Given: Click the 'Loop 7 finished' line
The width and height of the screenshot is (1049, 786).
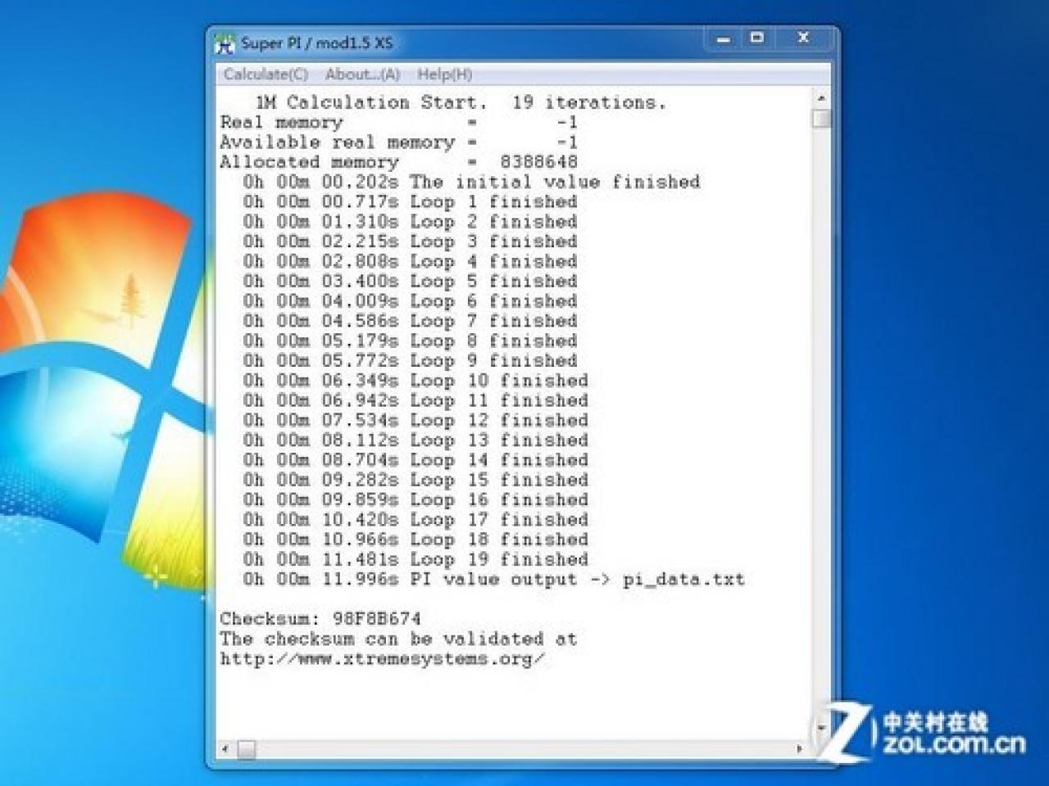Looking at the screenshot, I should [x=410, y=321].
